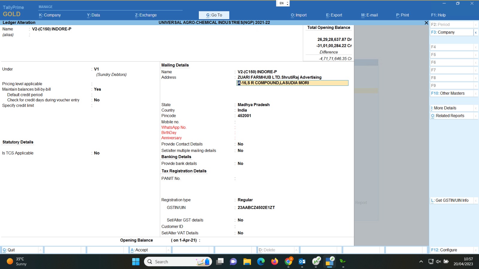Screen dimensions: 479x269
Task: Open File Explorer from the taskbar
Action: 247,262
